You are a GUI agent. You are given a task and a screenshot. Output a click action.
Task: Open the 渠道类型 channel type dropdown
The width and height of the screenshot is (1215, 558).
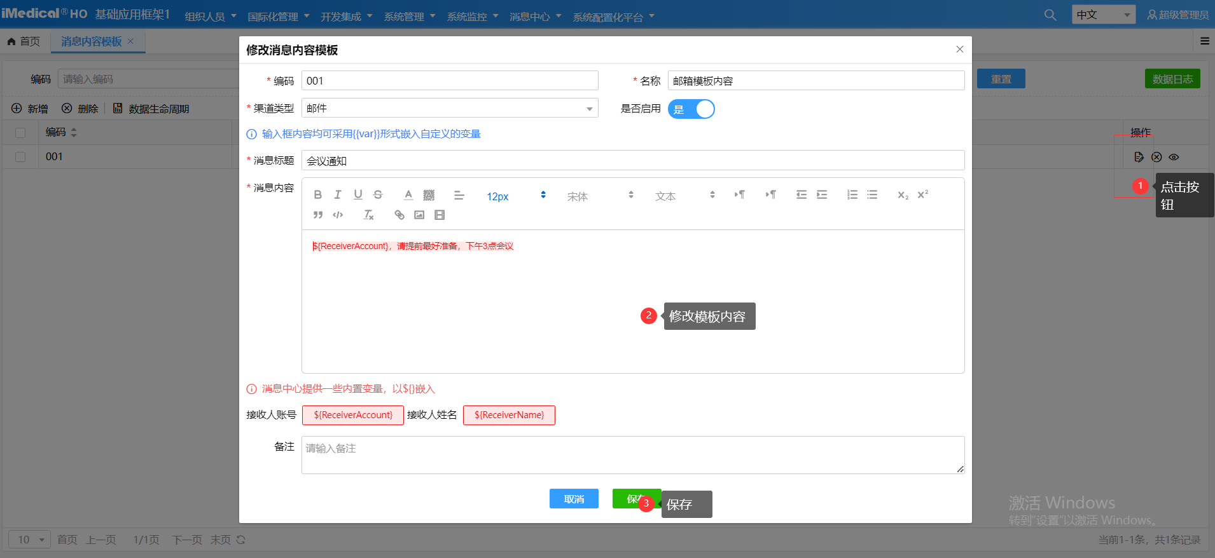point(450,109)
